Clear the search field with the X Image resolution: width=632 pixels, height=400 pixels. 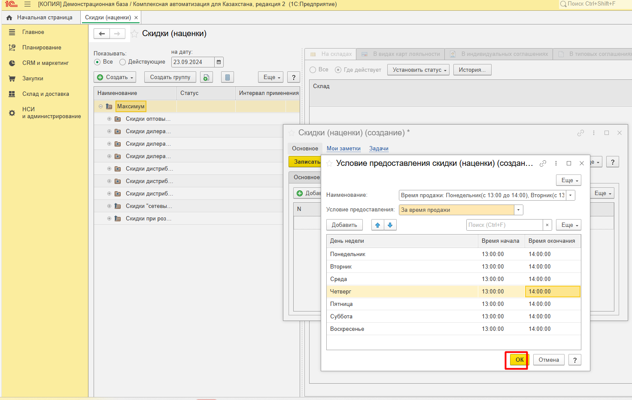point(547,225)
